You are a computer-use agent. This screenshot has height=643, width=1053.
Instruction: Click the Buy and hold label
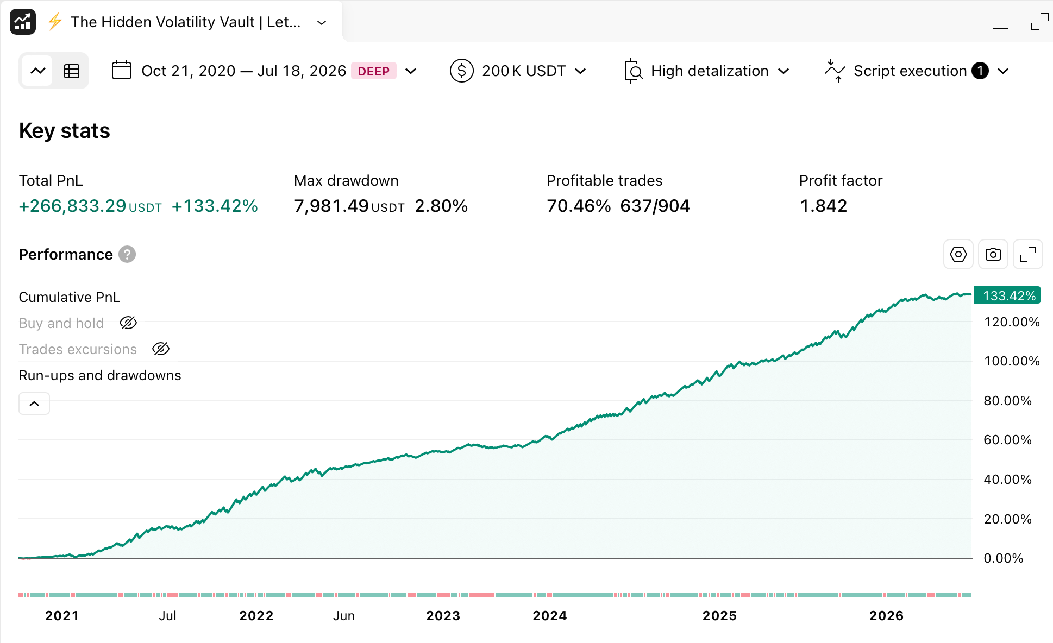coord(61,323)
